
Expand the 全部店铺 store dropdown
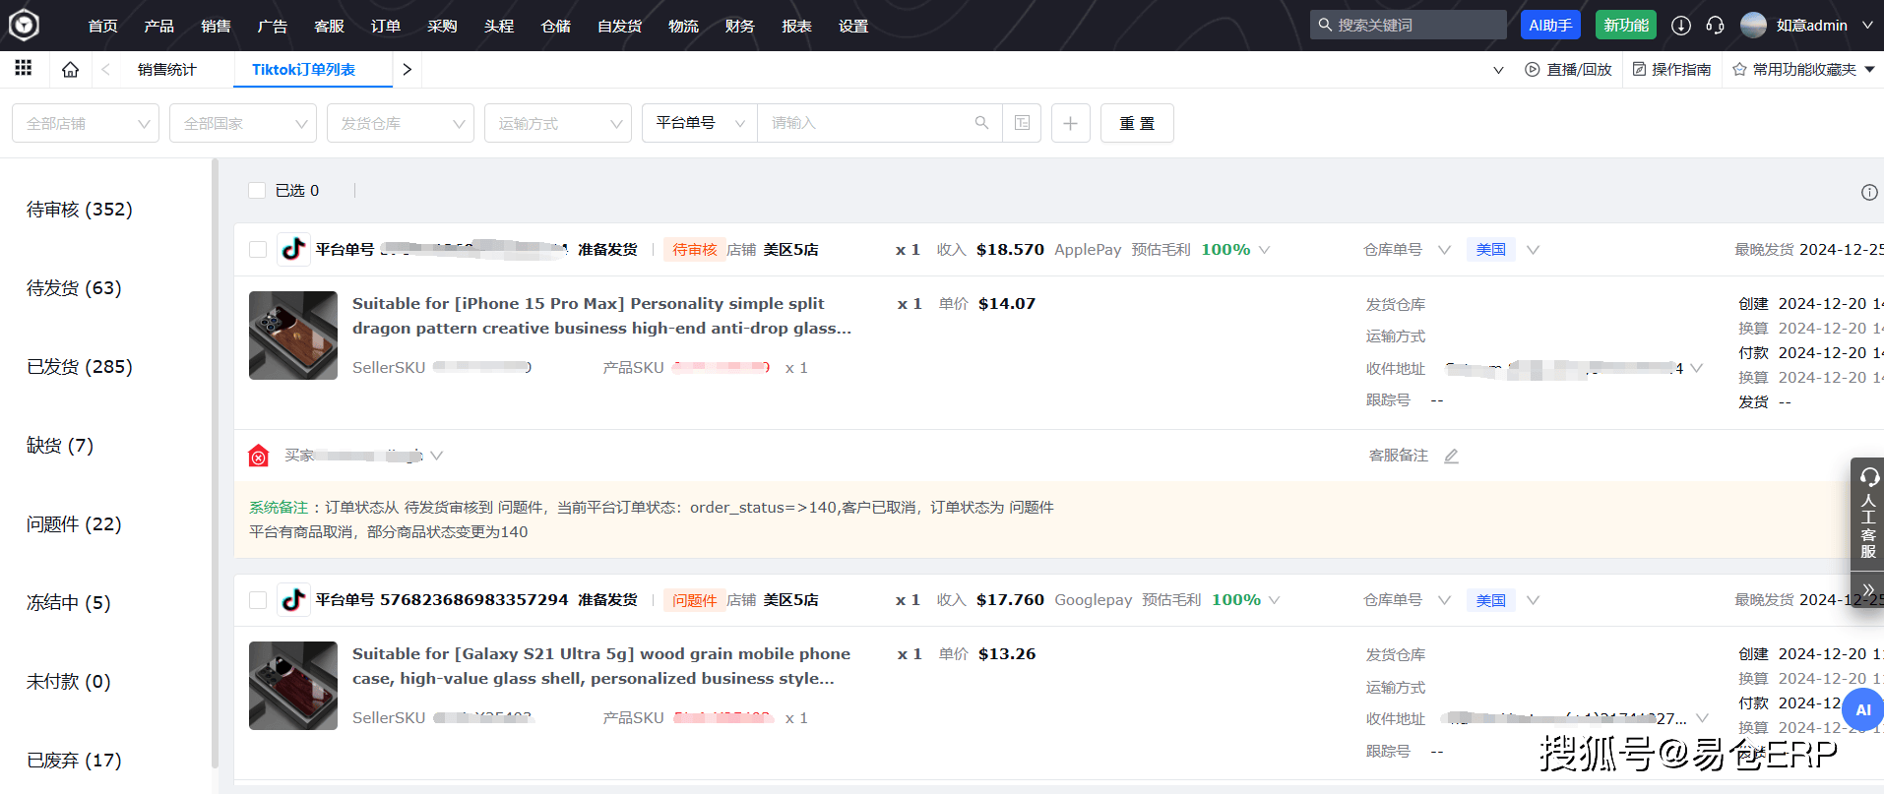pyautogui.click(x=86, y=123)
